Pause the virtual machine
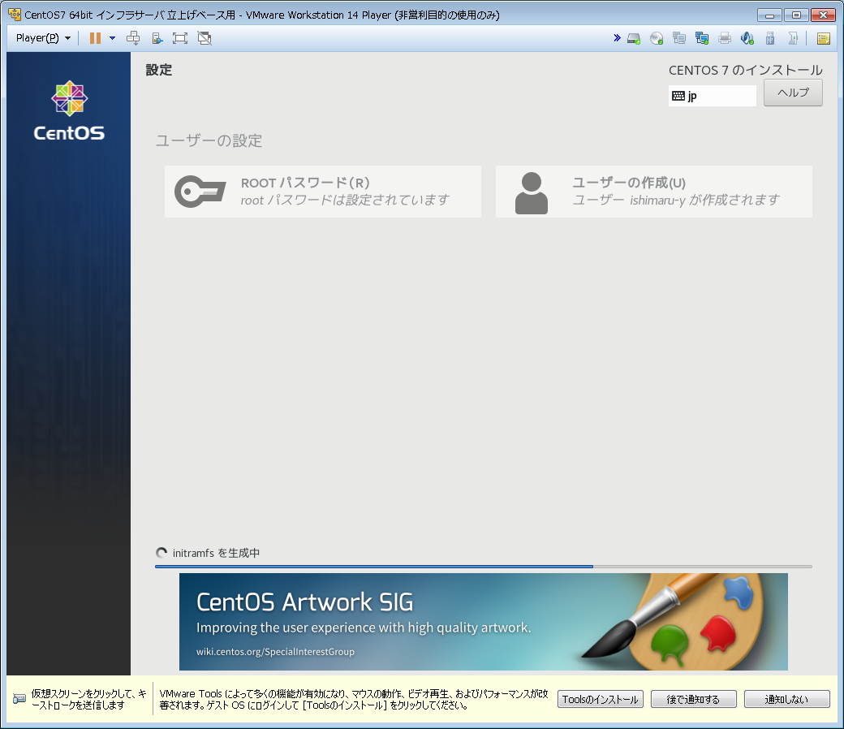Viewport: 844px width, 729px height. pyautogui.click(x=95, y=38)
